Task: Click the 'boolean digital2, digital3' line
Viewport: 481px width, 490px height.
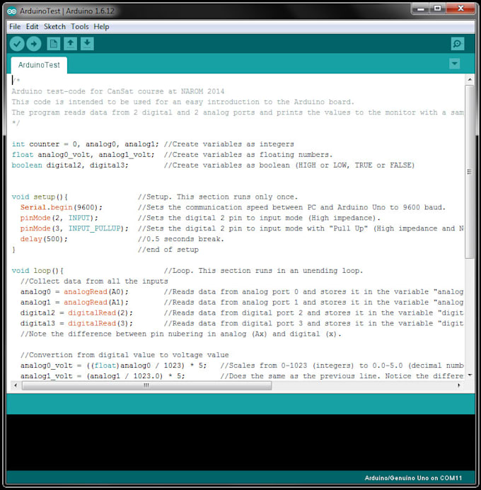Action: 213,165
